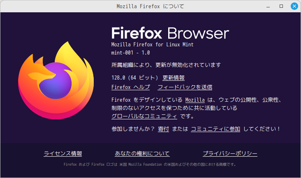This screenshot has width=301, height=178.
Task: Click the distribution id "mint-001 - 1.0"
Action: point(130,52)
